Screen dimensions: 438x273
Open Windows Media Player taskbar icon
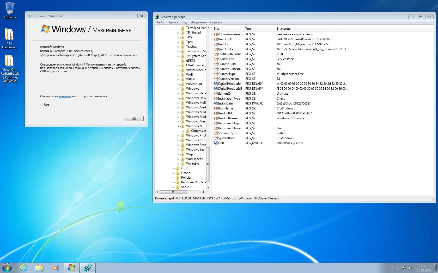(55, 268)
